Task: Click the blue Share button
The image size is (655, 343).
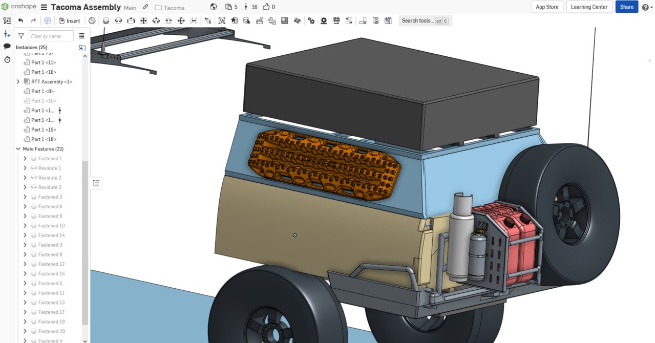Action: pyautogui.click(x=627, y=7)
